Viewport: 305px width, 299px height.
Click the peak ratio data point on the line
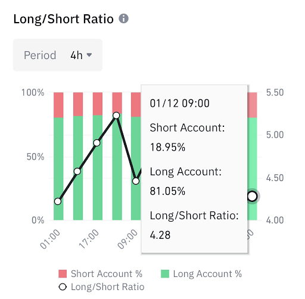tap(116, 116)
